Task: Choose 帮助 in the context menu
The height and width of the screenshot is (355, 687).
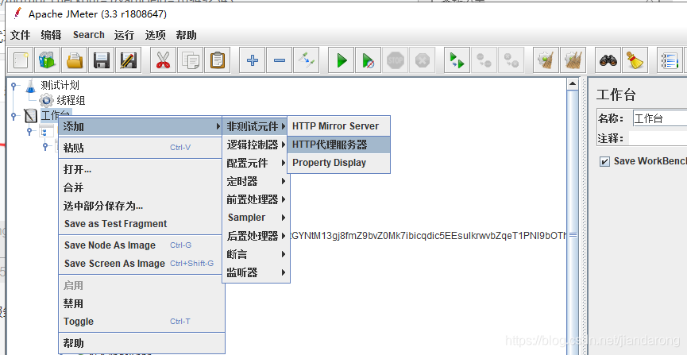Action: pyautogui.click(x=141, y=343)
